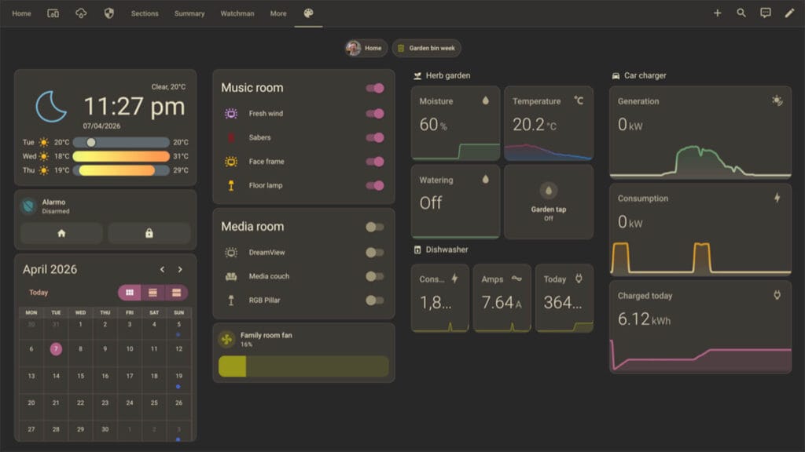Turn off Fresh wind switch
Viewport: 805px width, 452px height.
[375, 113]
